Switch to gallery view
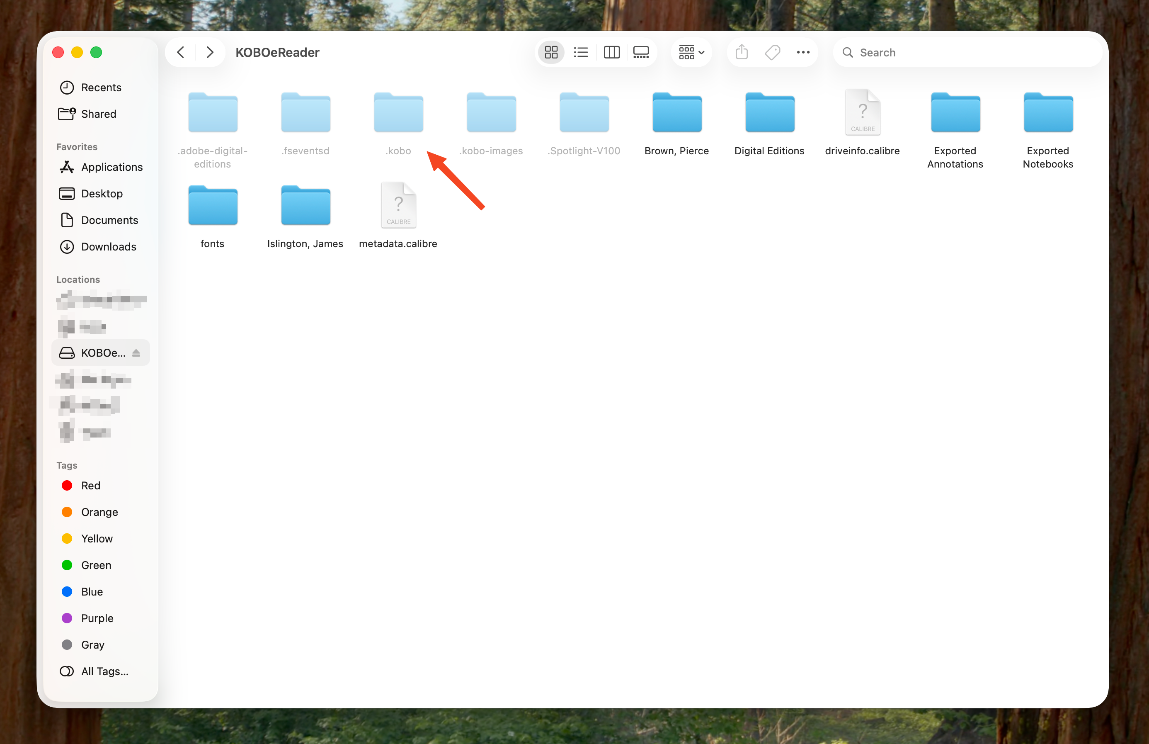The image size is (1149, 744). pyautogui.click(x=641, y=52)
